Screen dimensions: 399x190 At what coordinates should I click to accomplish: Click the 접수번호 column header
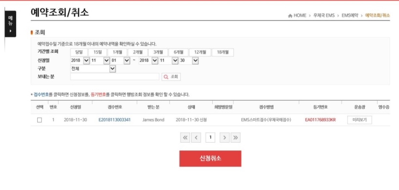pos(115,107)
